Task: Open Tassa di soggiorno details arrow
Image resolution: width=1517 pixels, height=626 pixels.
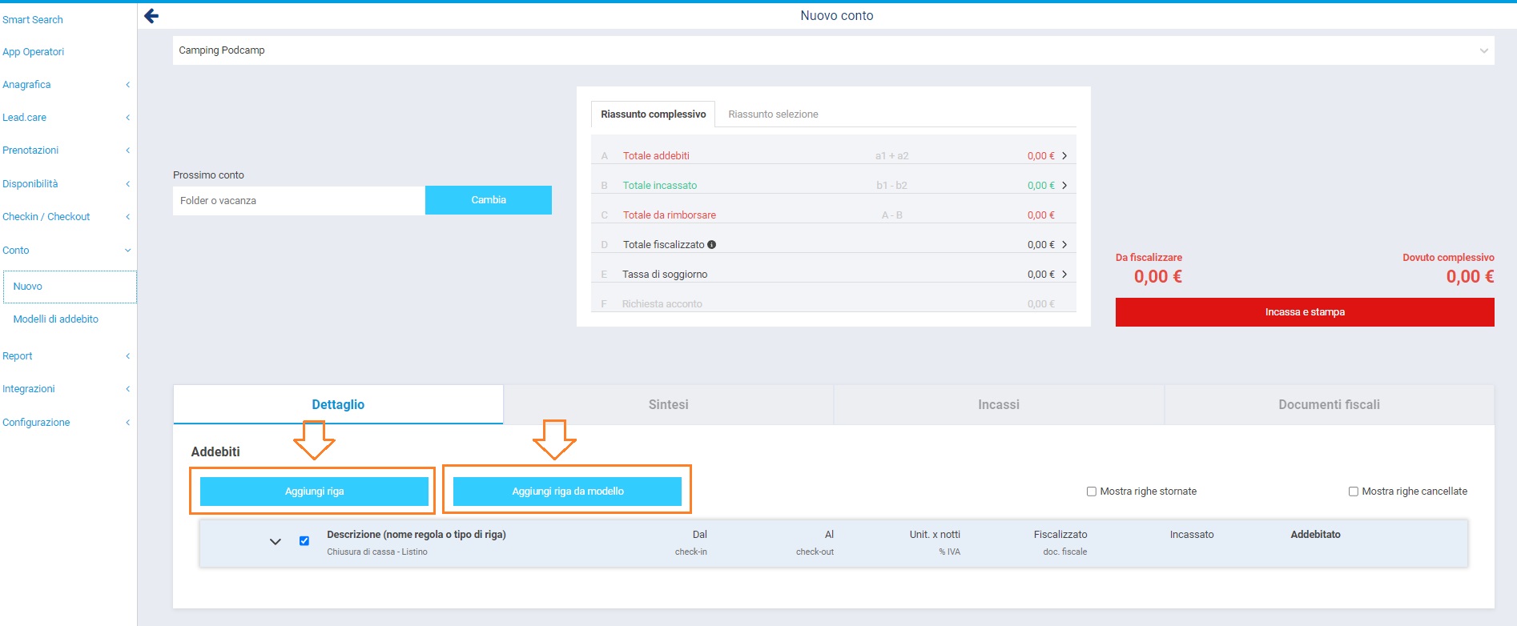Action: pos(1064,275)
